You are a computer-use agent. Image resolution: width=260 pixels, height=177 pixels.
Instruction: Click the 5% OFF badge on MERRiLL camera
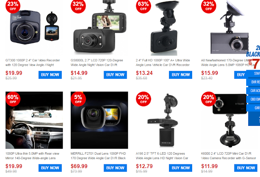point(78,99)
